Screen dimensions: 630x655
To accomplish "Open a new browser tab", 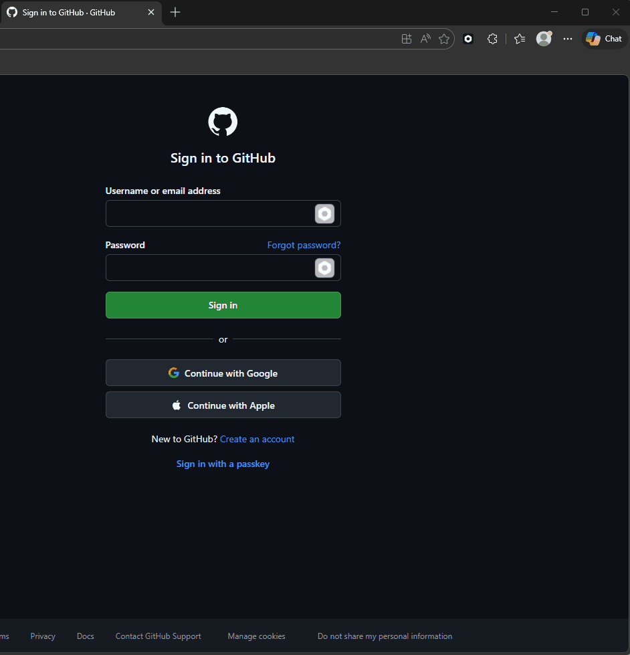I will click(x=175, y=13).
